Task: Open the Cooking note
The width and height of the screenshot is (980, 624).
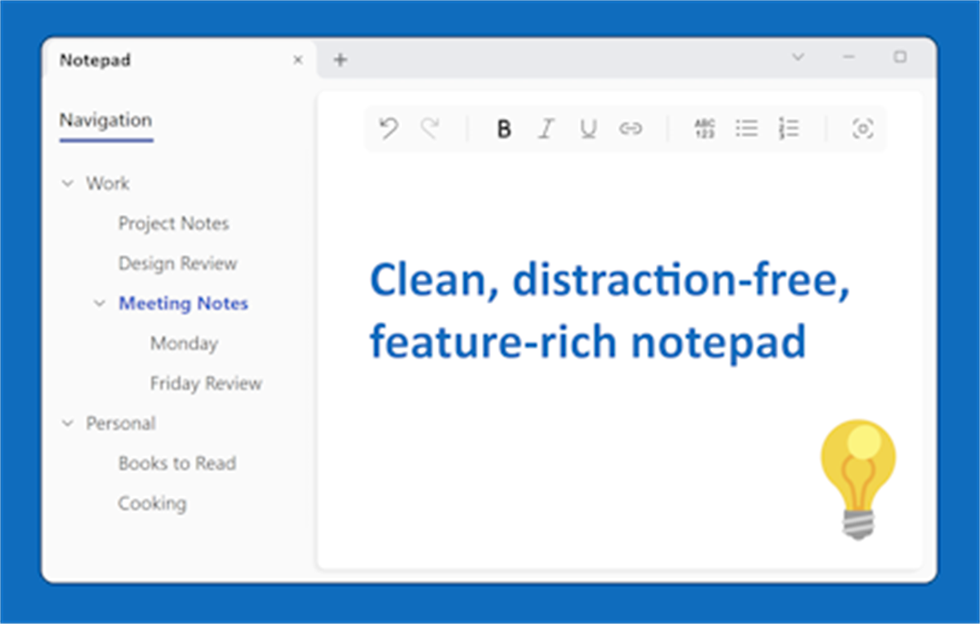Action: (x=152, y=504)
